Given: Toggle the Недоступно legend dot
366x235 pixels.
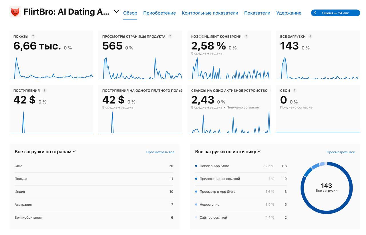Looking at the screenshot, I should pyautogui.click(x=196, y=204).
